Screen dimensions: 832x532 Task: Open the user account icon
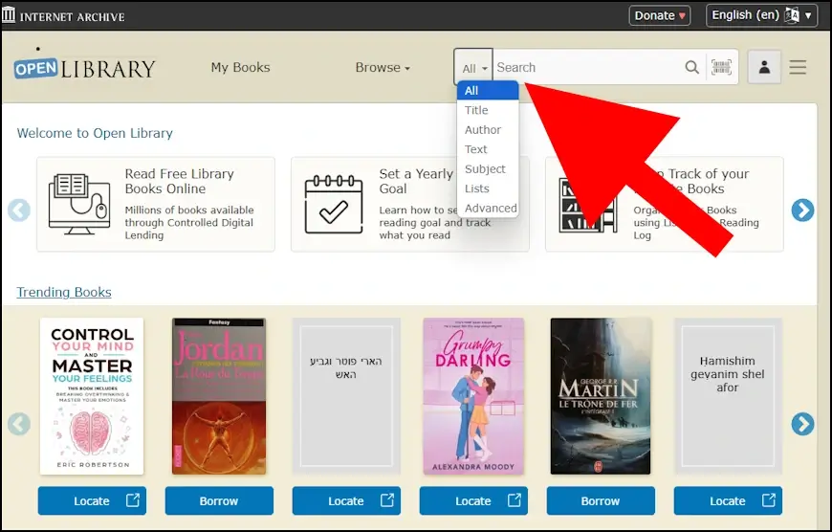(x=764, y=67)
